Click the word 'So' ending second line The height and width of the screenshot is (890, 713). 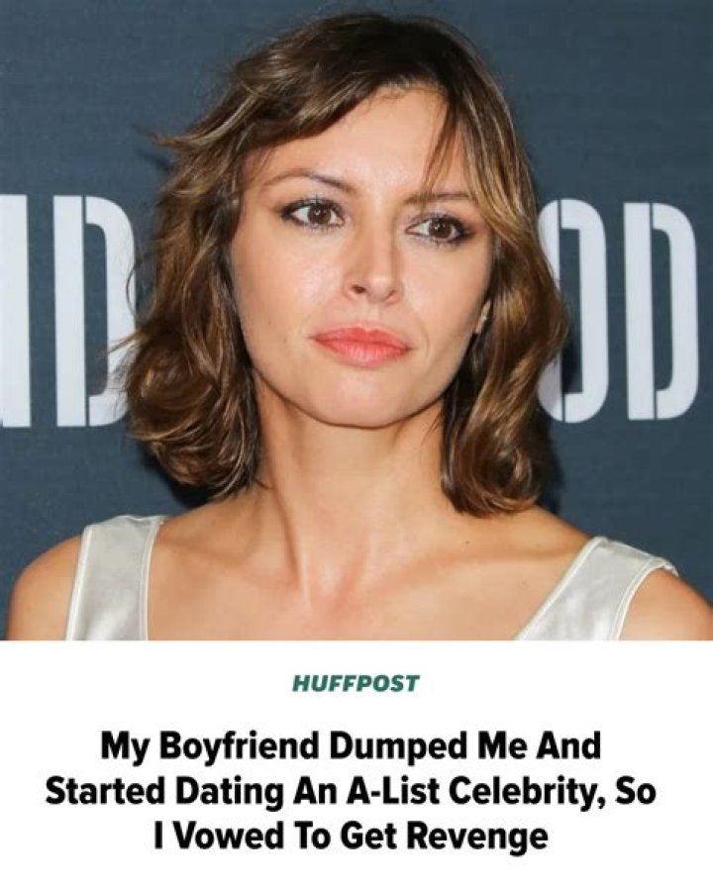point(635,791)
